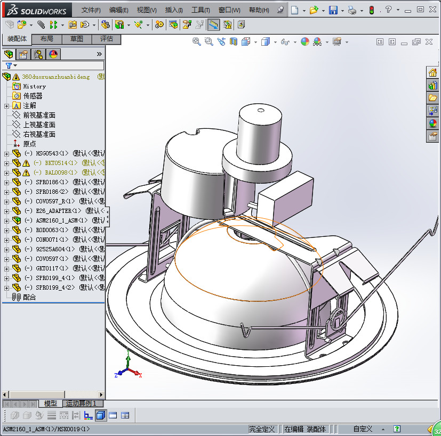Click the Save icon in the title toolbar

point(333,10)
